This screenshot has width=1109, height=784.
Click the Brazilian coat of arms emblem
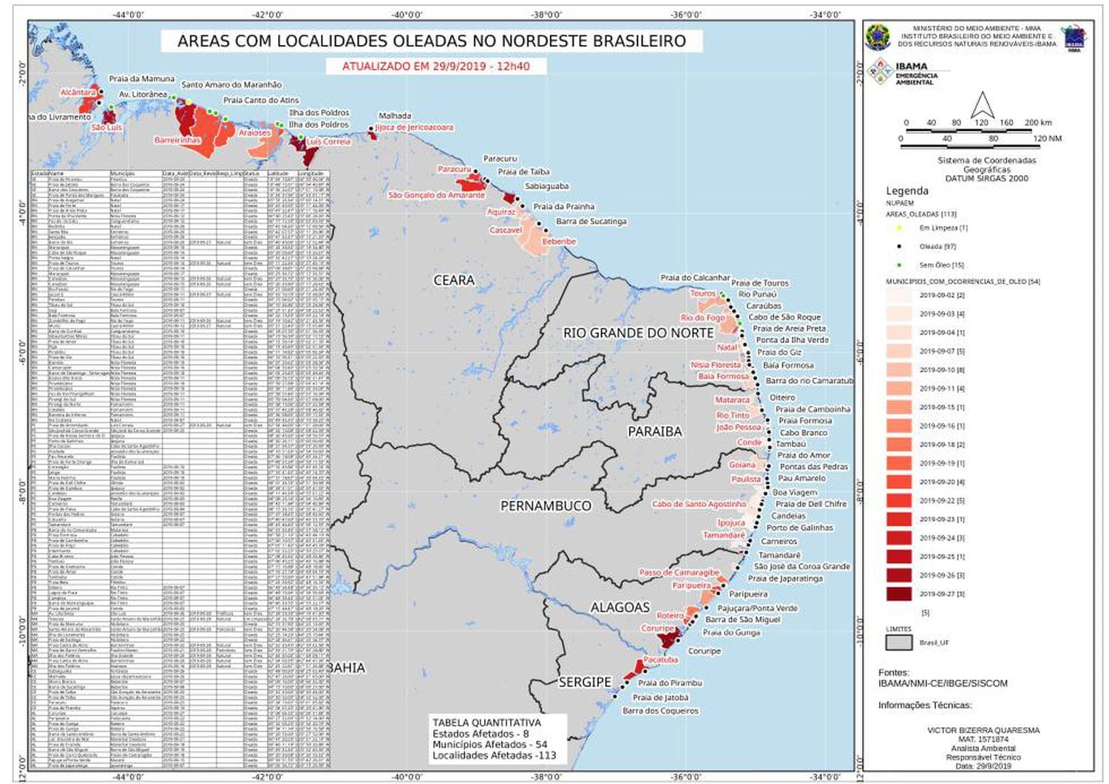(878, 37)
